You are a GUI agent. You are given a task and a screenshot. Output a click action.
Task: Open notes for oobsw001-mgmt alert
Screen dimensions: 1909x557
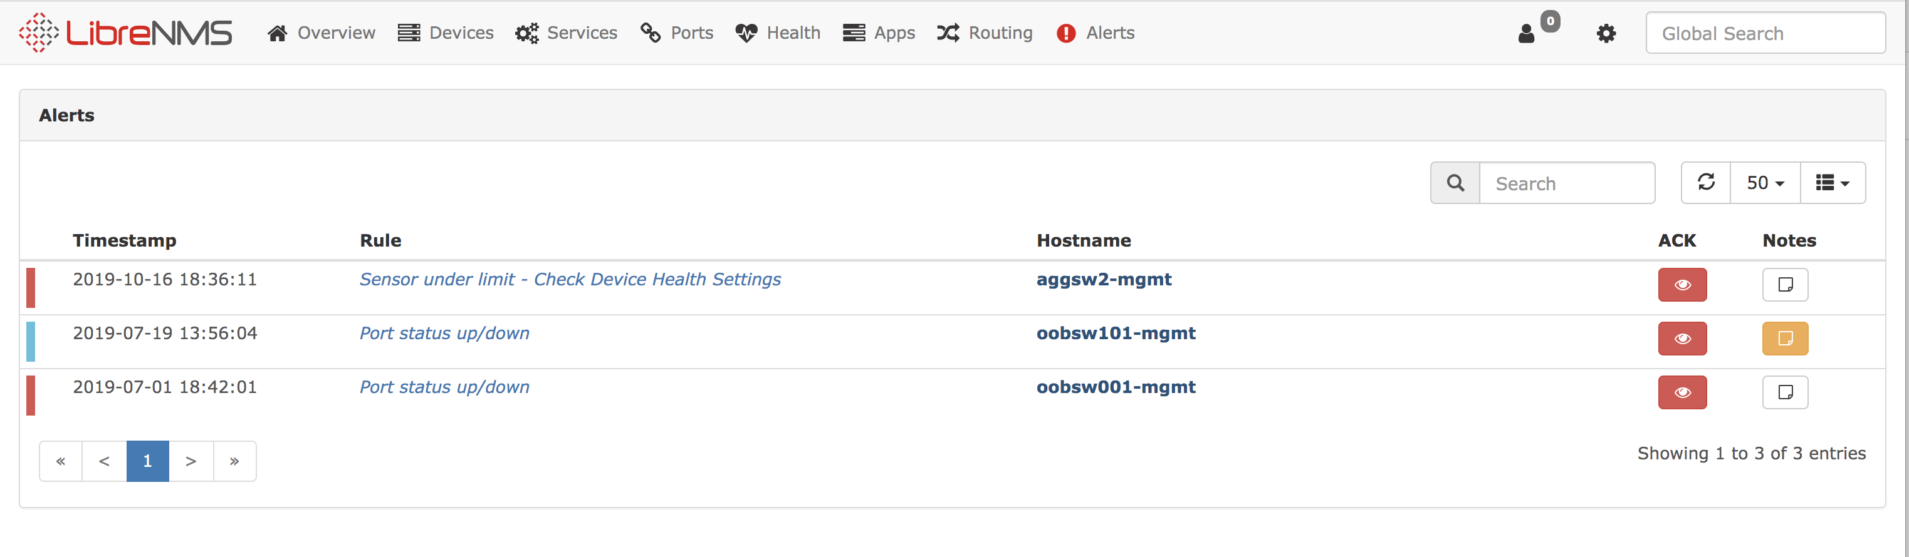coord(1784,392)
